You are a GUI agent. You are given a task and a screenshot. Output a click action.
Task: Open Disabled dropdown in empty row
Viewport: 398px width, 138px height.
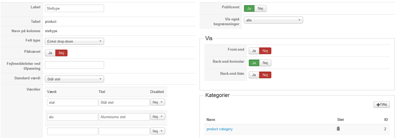(158, 131)
